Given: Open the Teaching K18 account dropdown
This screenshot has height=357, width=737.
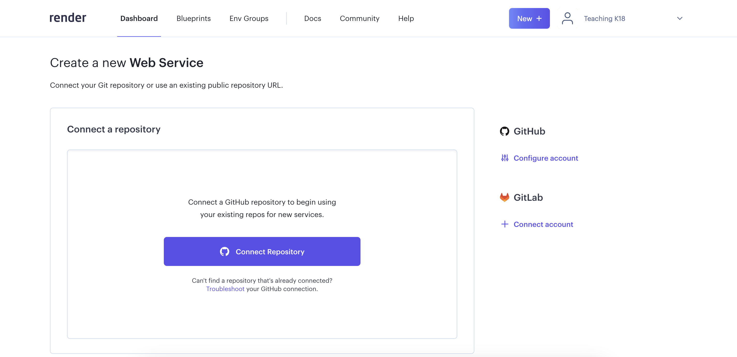Looking at the screenshot, I should click(x=604, y=19).
